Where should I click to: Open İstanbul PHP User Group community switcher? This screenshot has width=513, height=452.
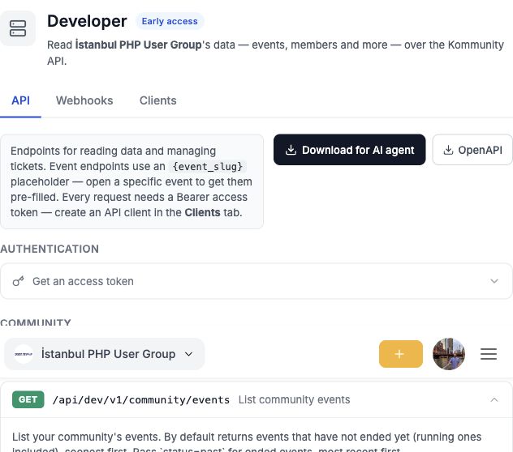(105, 354)
